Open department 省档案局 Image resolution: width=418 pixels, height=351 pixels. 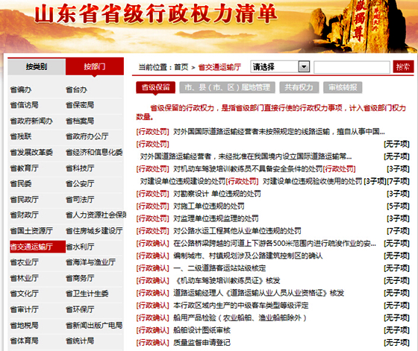pos(80,121)
